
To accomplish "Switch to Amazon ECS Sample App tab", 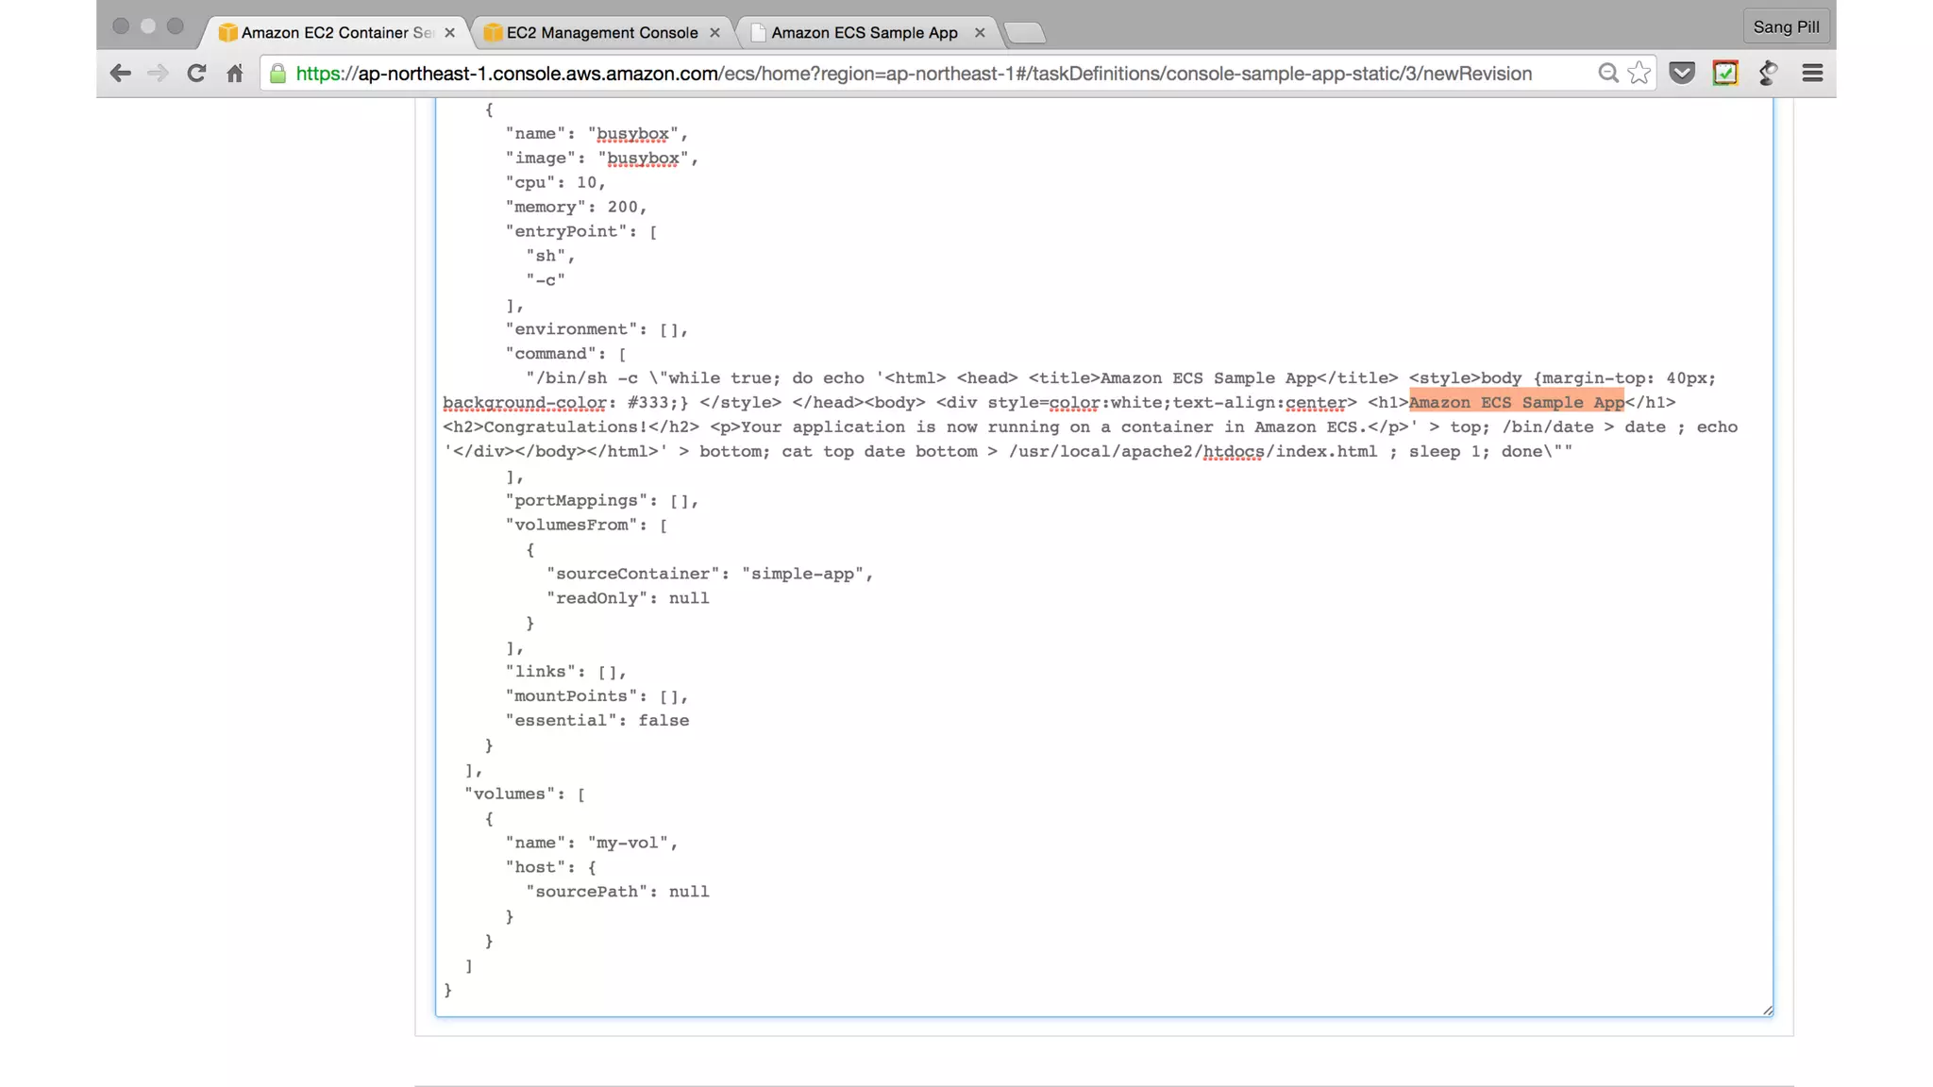I will pyautogui.click(x=864, y=33).
